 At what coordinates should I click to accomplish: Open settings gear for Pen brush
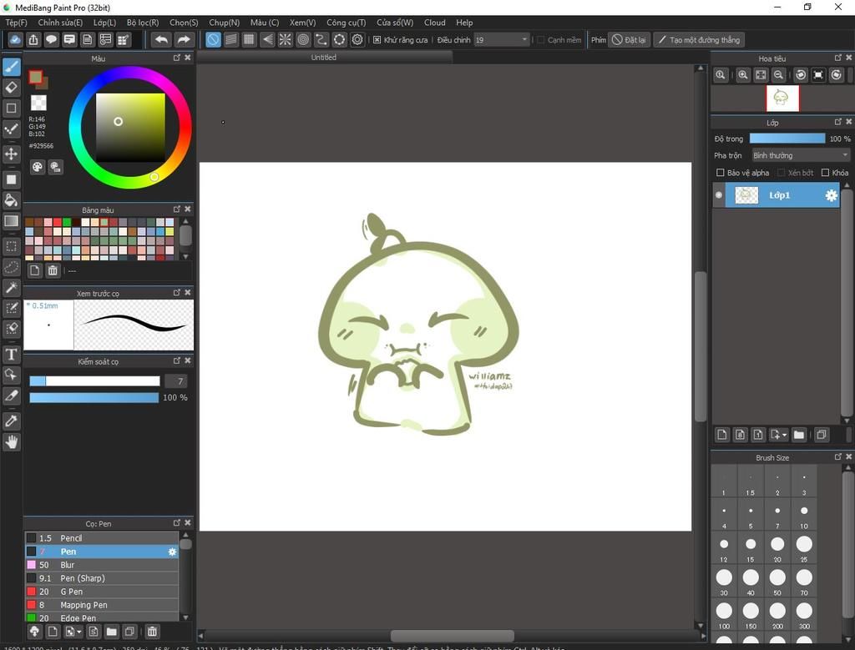tap(172, 552)
